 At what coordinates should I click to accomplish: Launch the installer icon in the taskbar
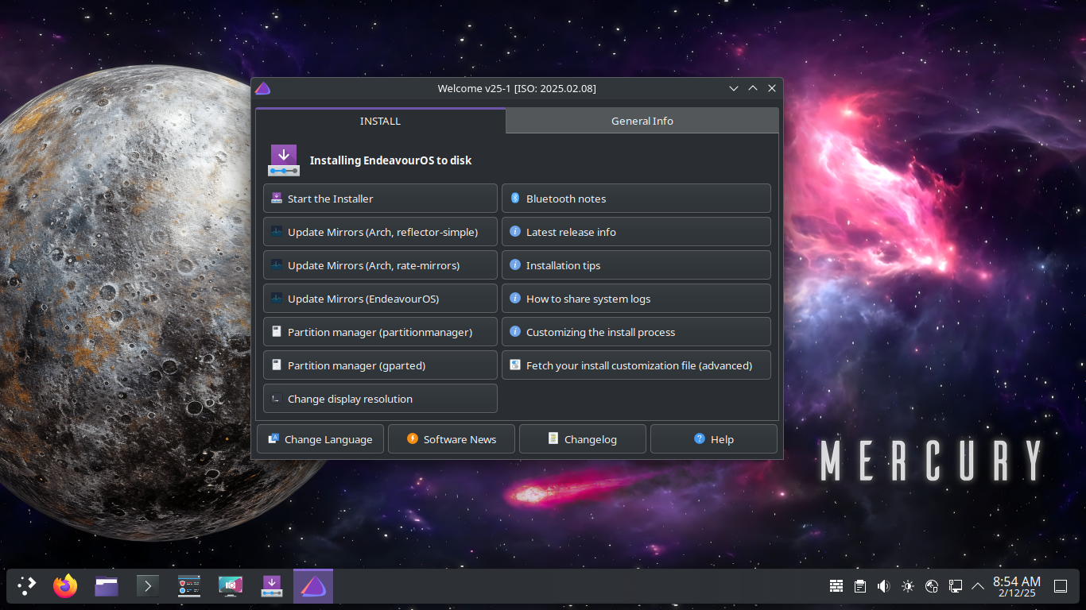[272, 586]
